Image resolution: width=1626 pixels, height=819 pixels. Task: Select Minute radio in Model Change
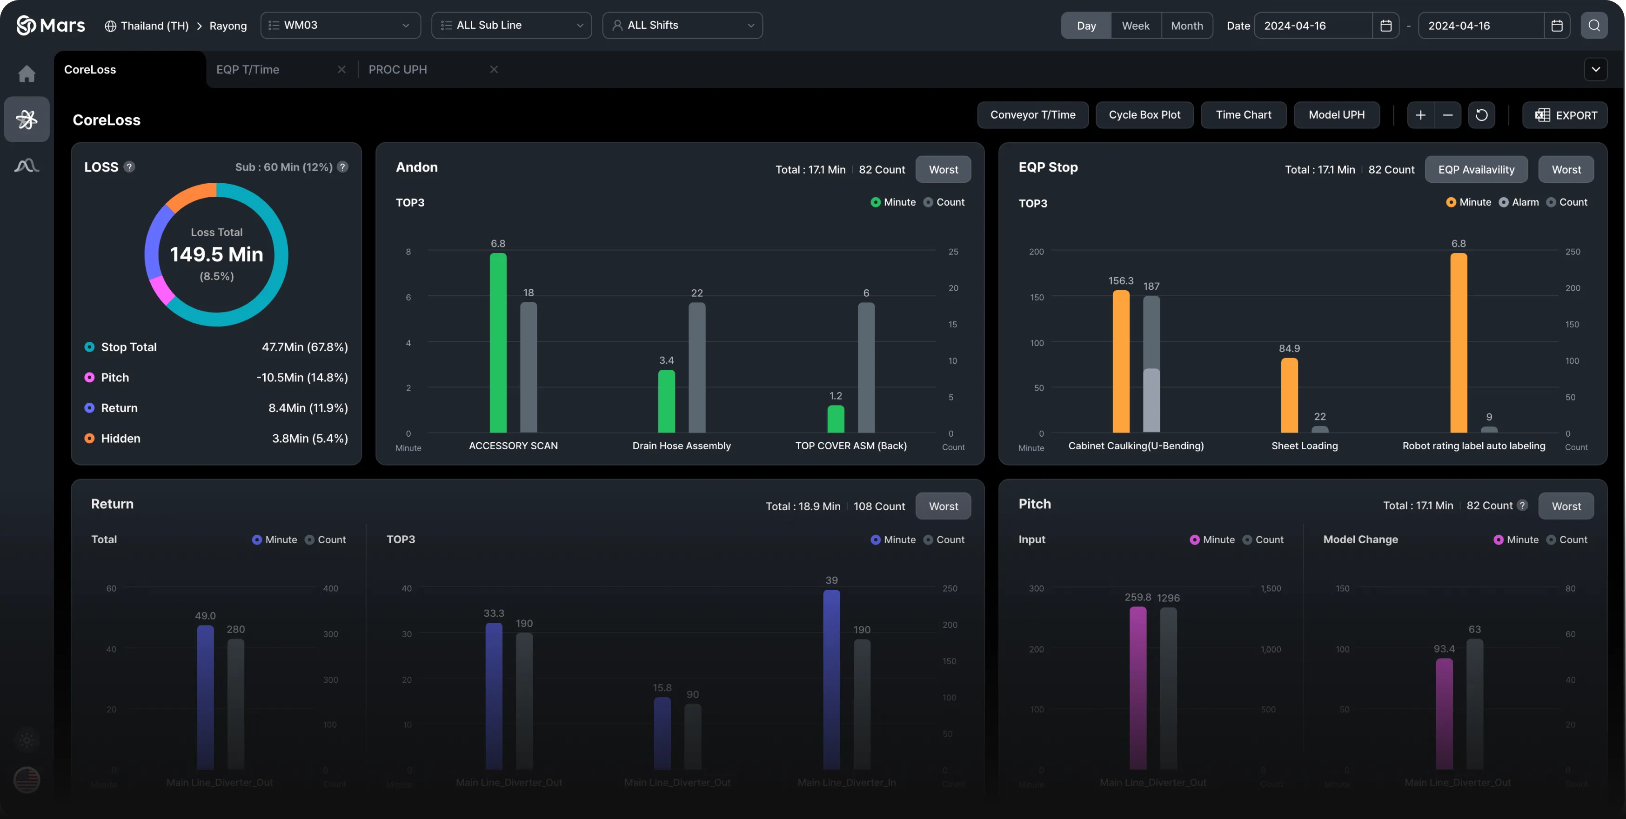1498,539
